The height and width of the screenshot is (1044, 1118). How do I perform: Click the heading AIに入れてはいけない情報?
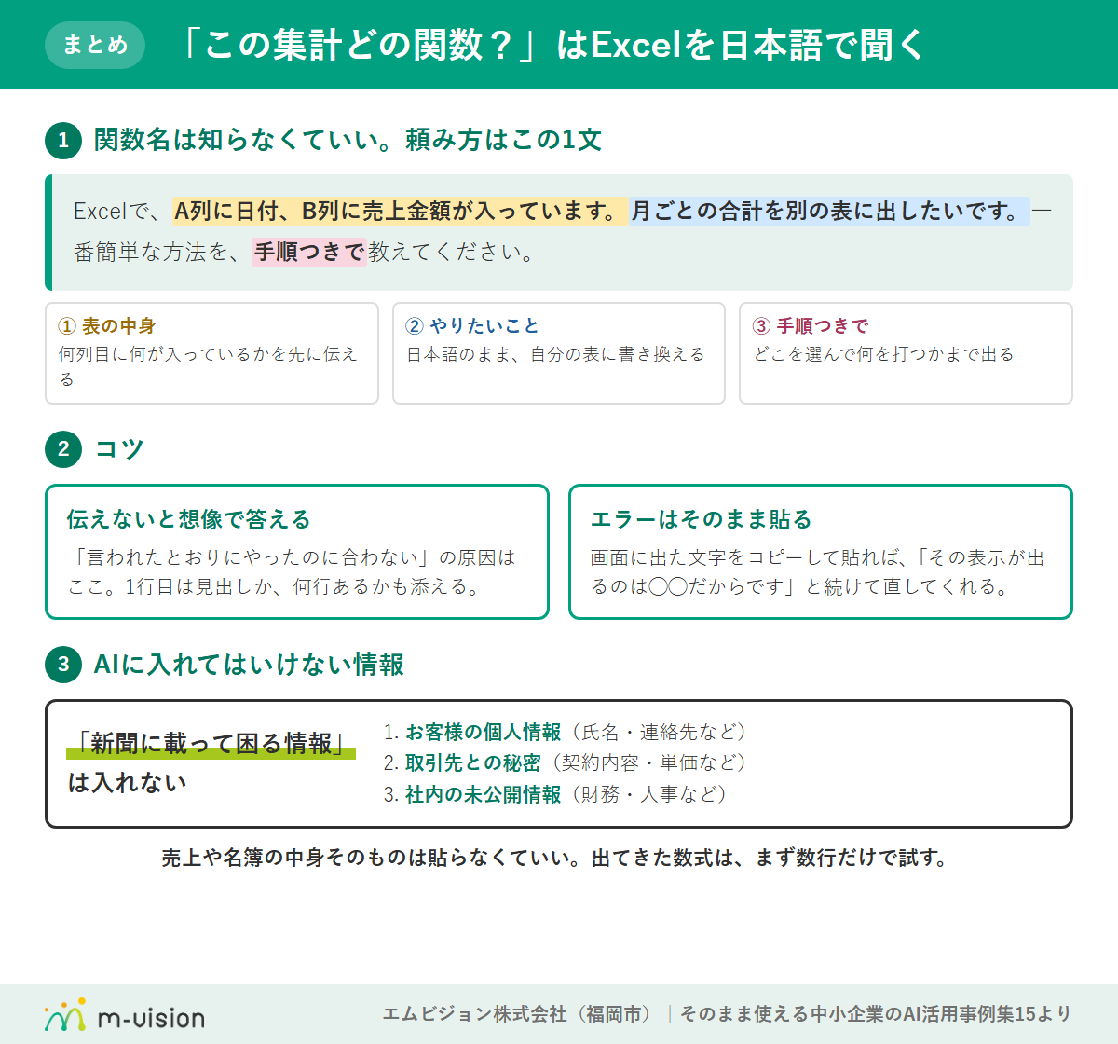pyautogui.click(x=249, y=664)
